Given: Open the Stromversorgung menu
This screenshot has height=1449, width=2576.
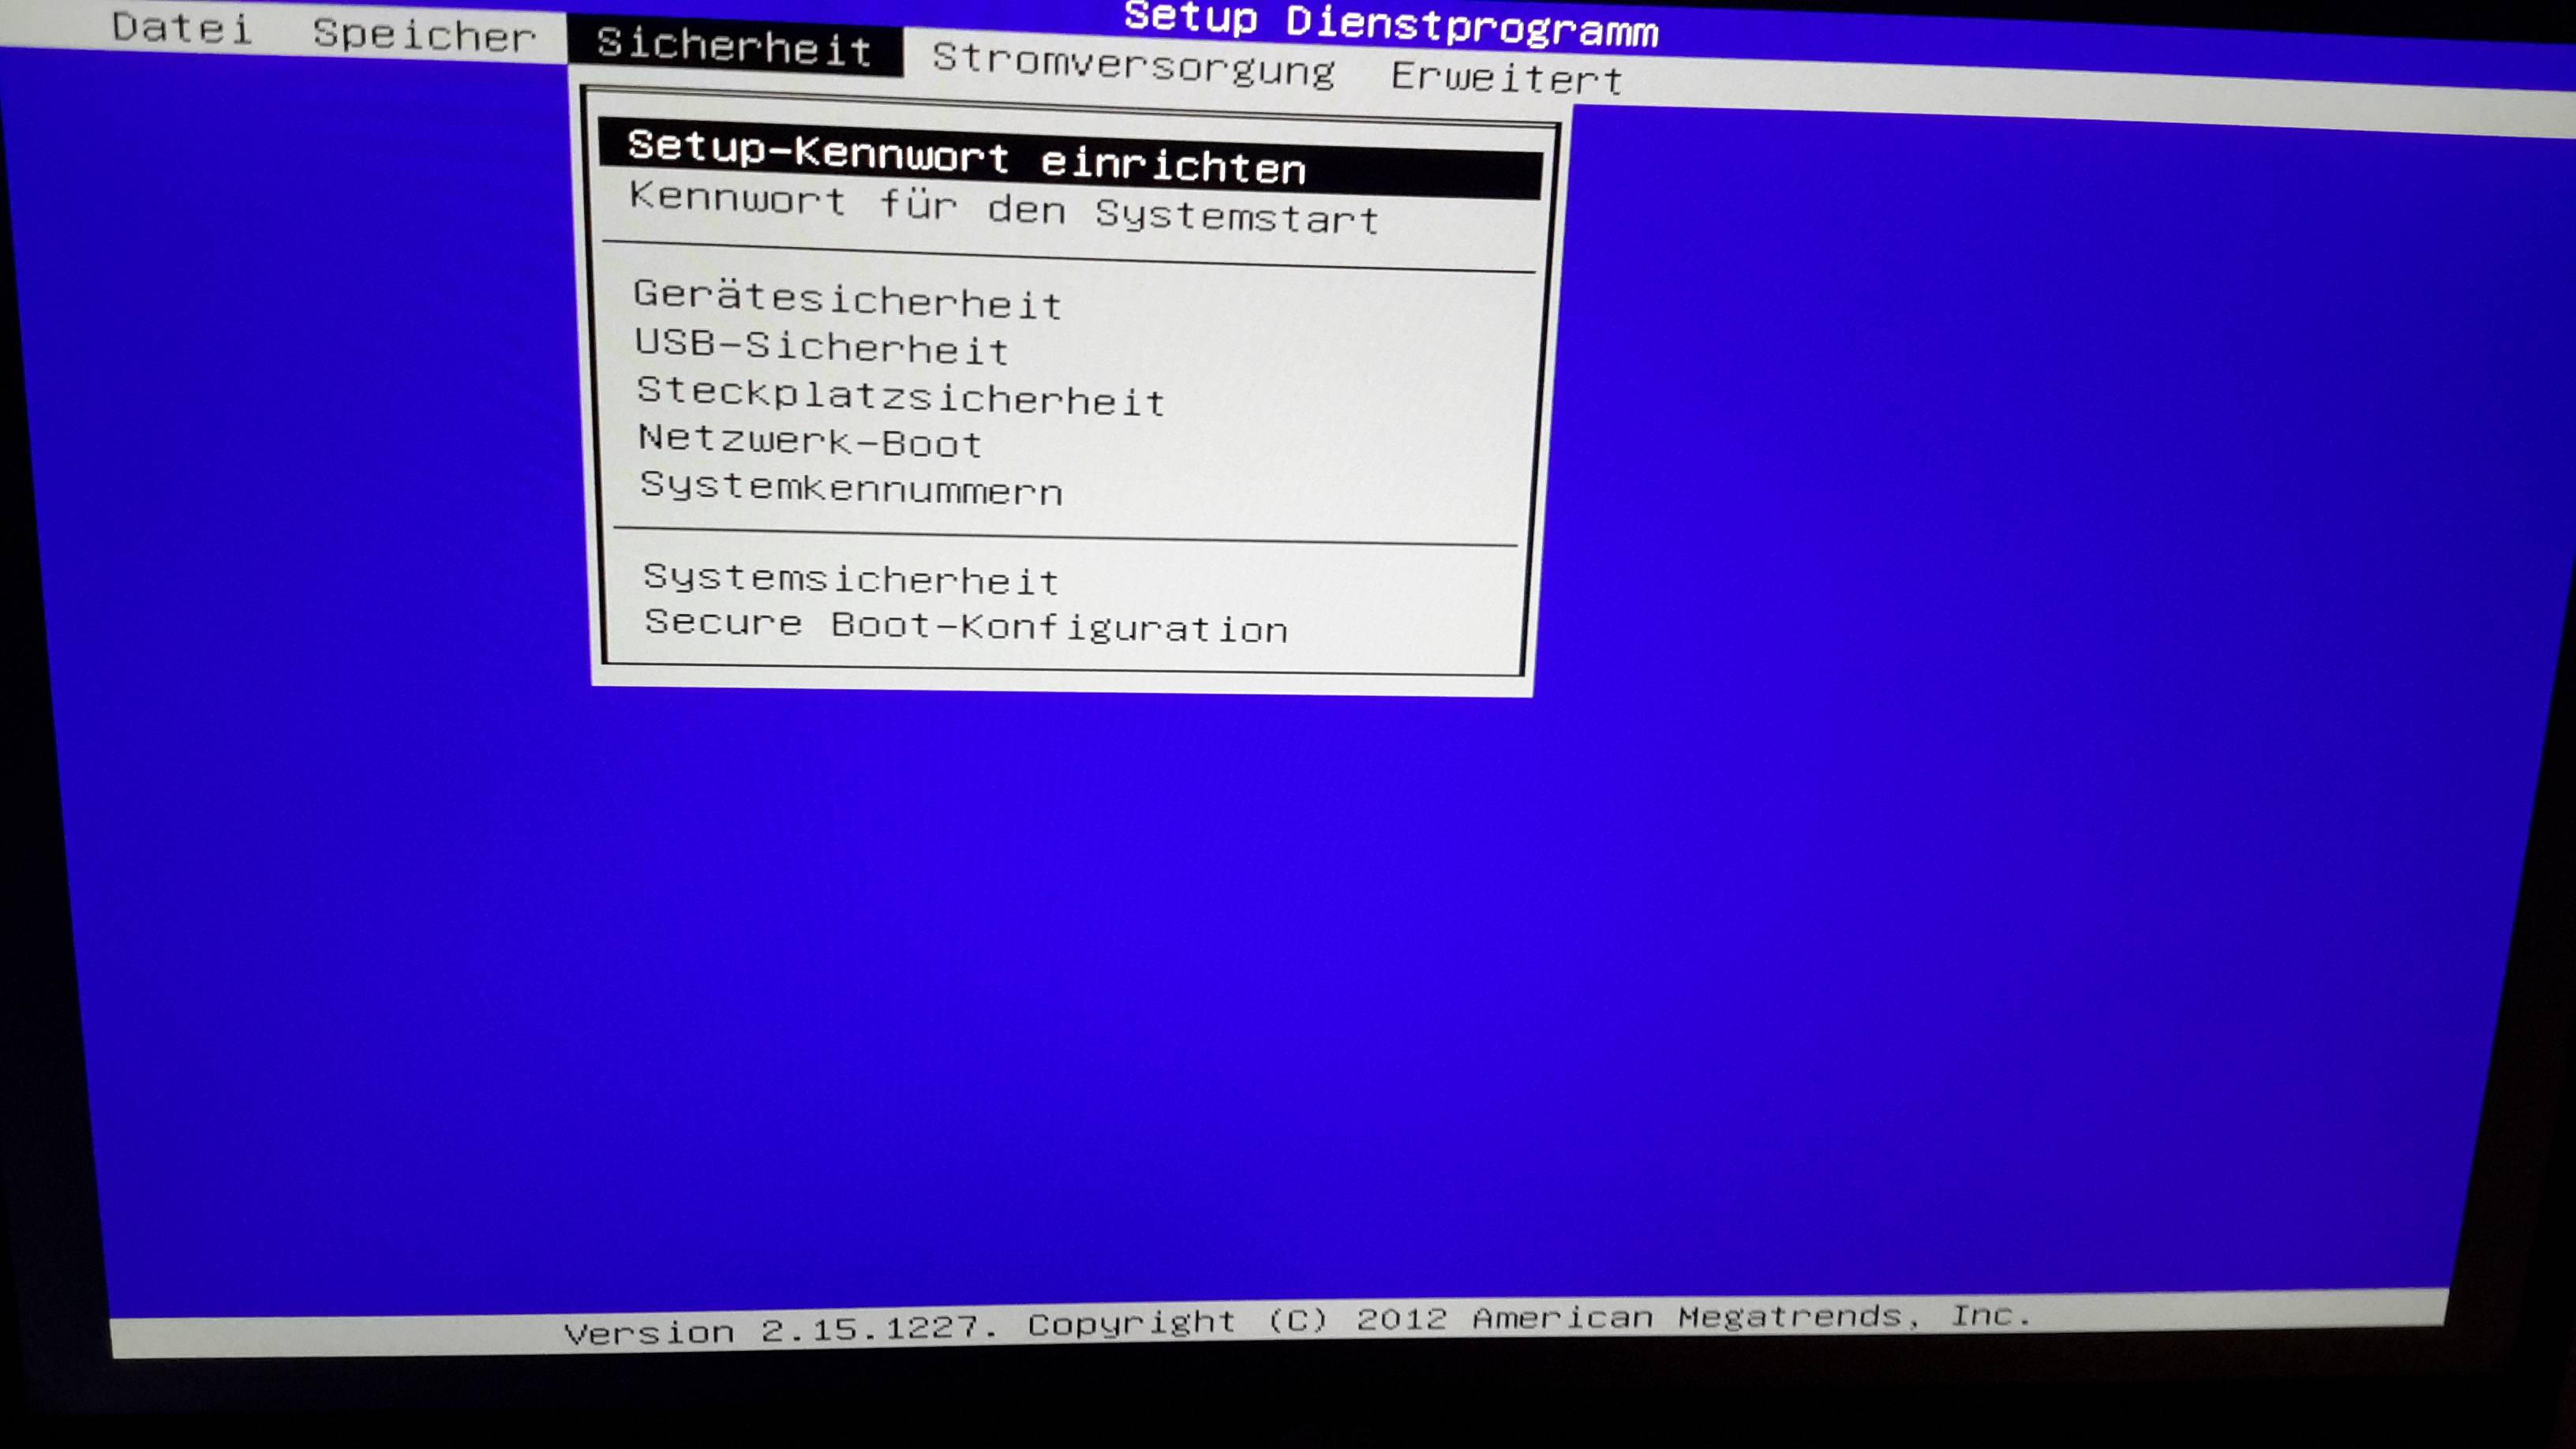Looking at the screenshot, I should coord(1133,65).
